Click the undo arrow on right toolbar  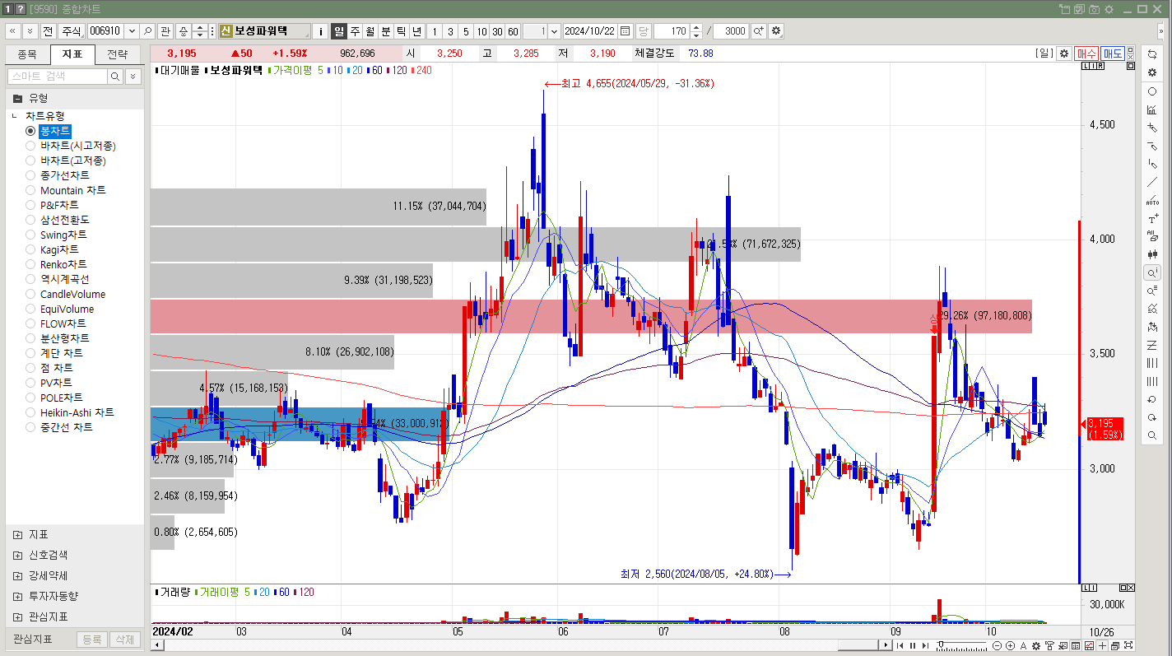pos(1152,399)
